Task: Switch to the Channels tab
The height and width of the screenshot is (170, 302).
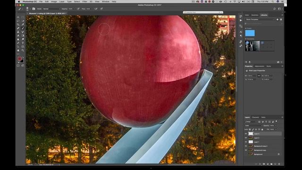Action: [x=256, y=118]
